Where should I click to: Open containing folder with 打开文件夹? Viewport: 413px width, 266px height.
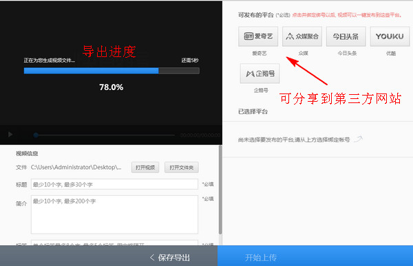pos(182,167)
